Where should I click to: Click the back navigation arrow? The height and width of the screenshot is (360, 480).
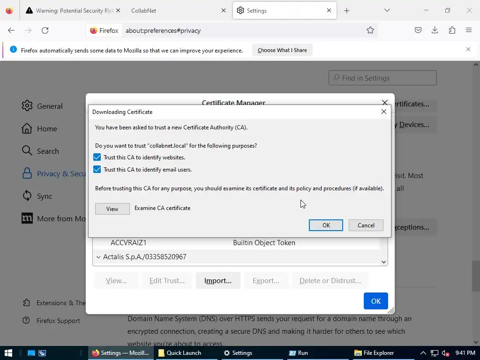pos(11,30)
